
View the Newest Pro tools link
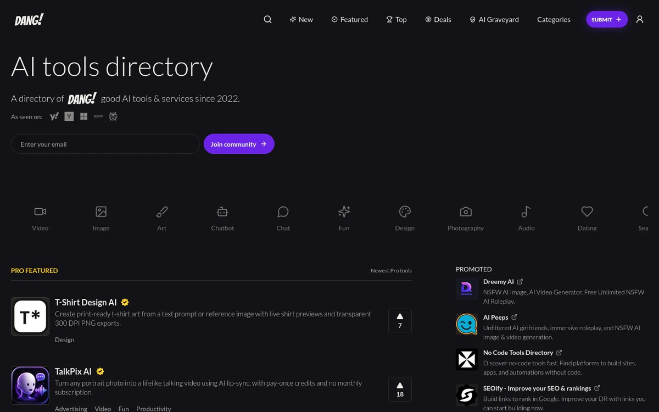[391, 270]
